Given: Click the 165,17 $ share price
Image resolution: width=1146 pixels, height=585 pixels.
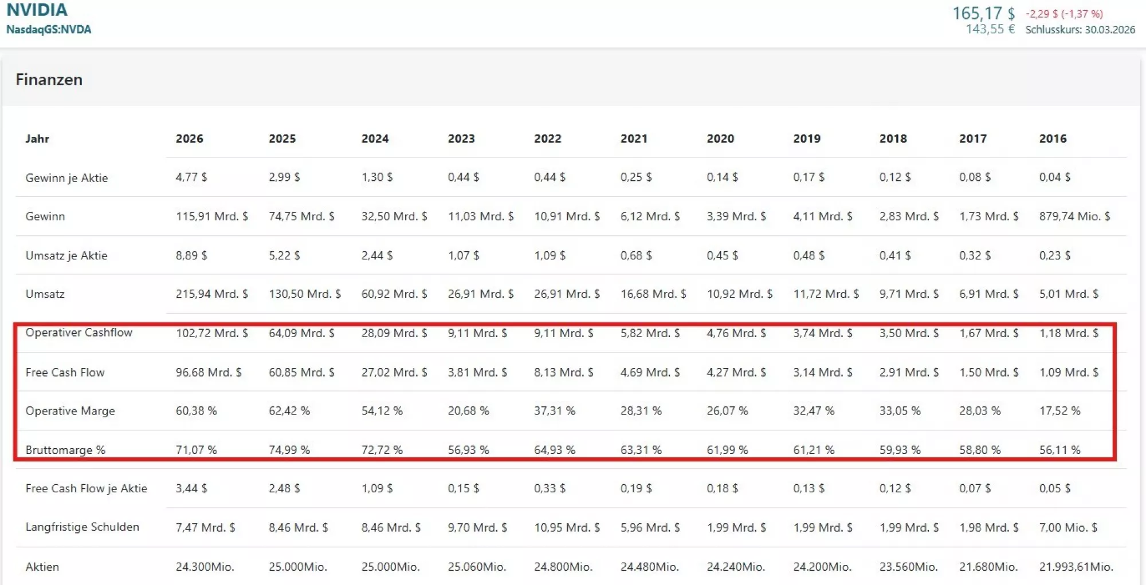Looking at the screenshot, I should click(983, 13).
